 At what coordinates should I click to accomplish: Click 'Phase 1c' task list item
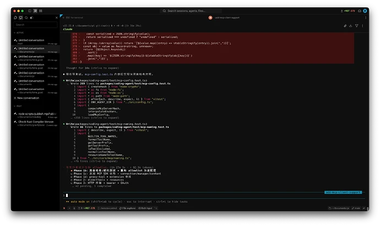pyautogui.click(x=116, y=173)
